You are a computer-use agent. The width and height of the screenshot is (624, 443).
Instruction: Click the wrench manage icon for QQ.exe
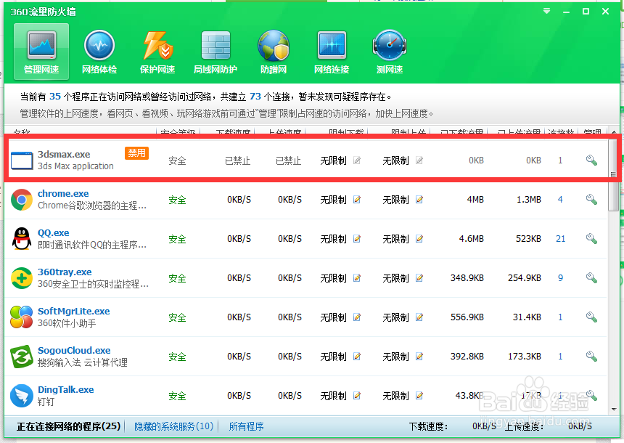592,239
